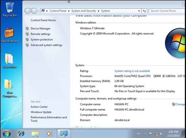The image size is (186, 138).
Task: Click the Control Panel taskbar button
Action: [x=64, y=134]
